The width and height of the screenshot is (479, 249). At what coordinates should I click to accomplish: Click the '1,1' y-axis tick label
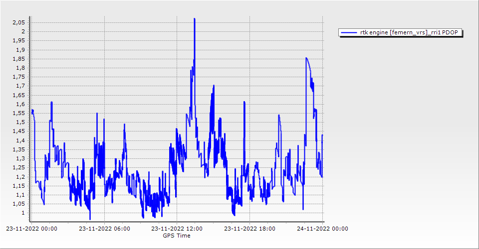pos(21,195)
